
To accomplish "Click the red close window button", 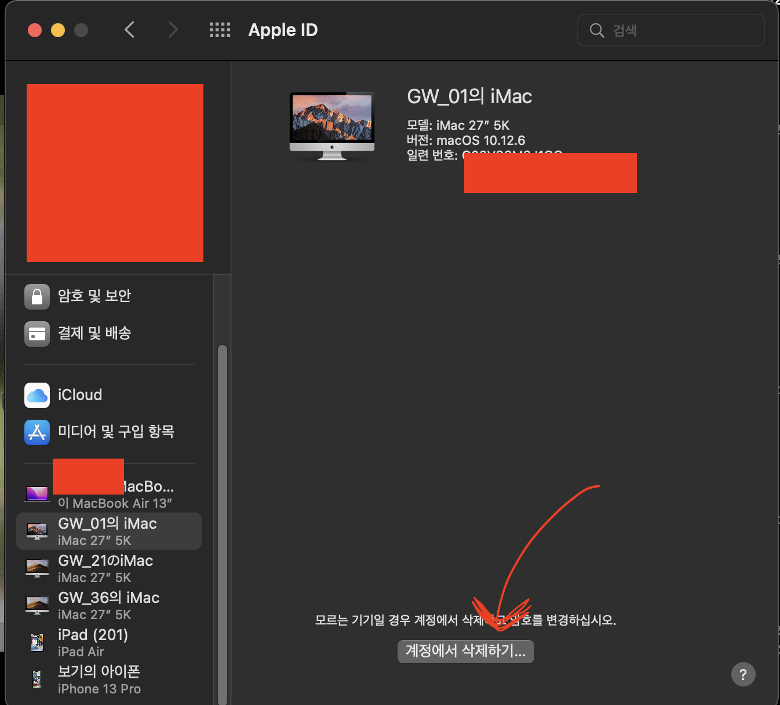I will pos(35,30).
